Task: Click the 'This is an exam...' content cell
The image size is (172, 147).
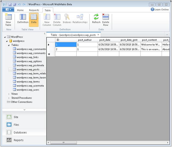Action: click(151, 49)
